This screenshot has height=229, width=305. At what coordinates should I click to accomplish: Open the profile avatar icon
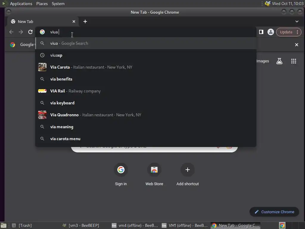point(270,32)
